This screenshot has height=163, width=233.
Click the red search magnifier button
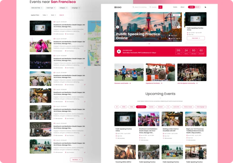click(x=160, y=7)
